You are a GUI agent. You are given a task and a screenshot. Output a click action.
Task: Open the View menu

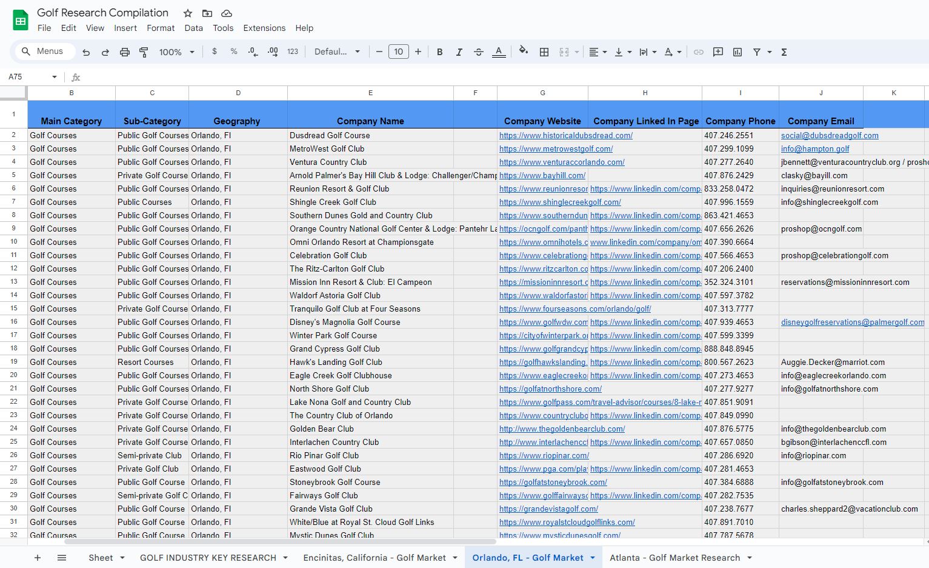(95, 28)
